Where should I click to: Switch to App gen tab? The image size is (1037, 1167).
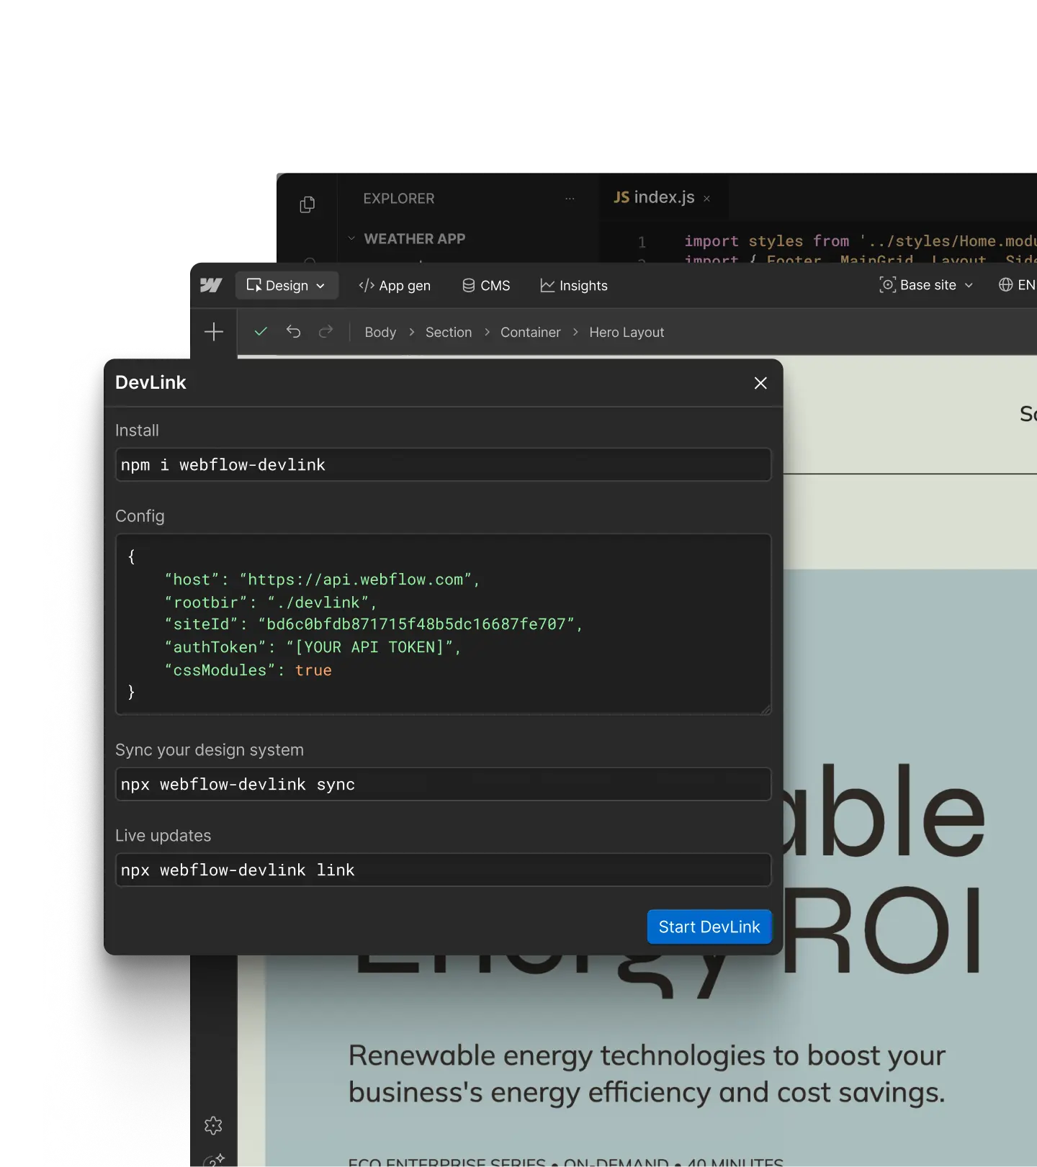[395, 286]
